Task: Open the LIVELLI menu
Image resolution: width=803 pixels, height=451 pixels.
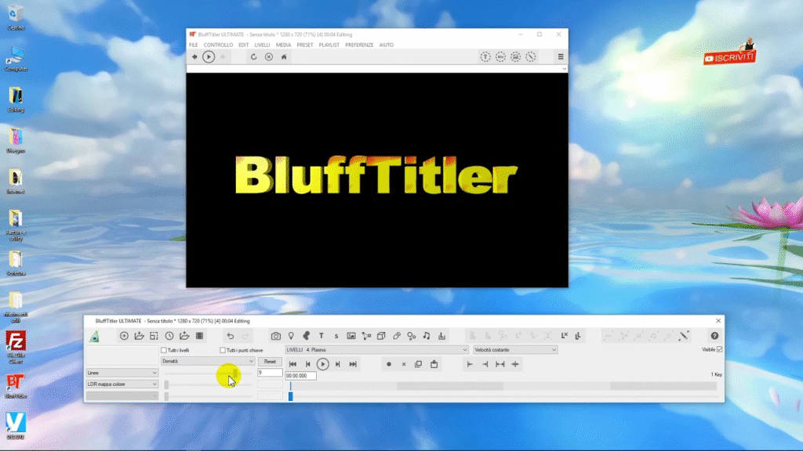Action: [x=262, y=45]
